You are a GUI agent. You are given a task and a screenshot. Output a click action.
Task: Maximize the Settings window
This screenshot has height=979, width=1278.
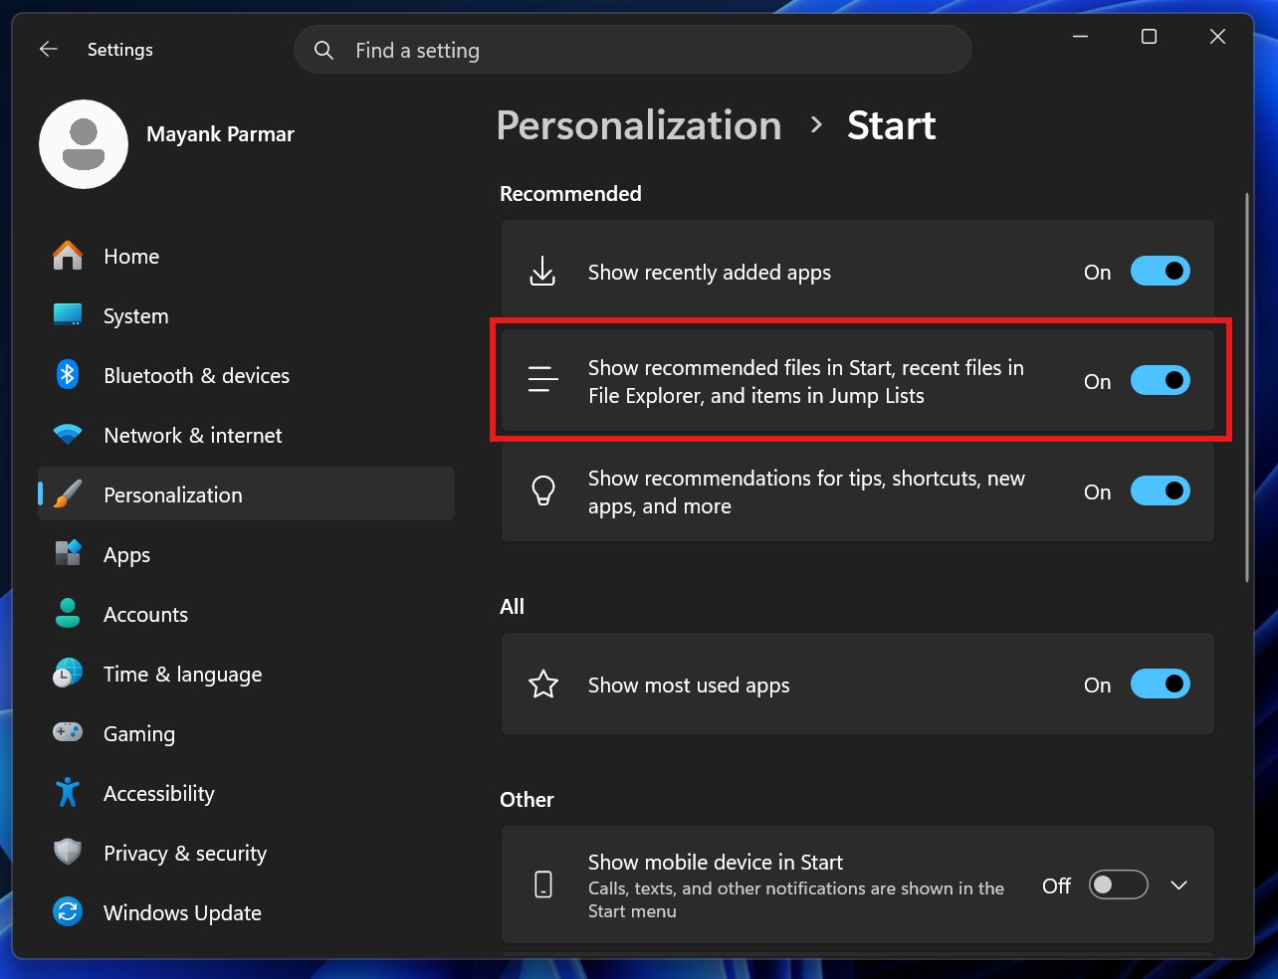click(x=1149, y=37)
